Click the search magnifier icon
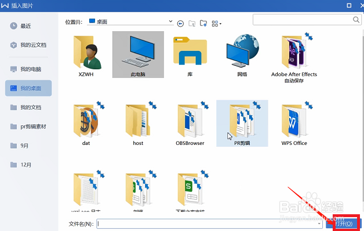 [x=356, y=20]
